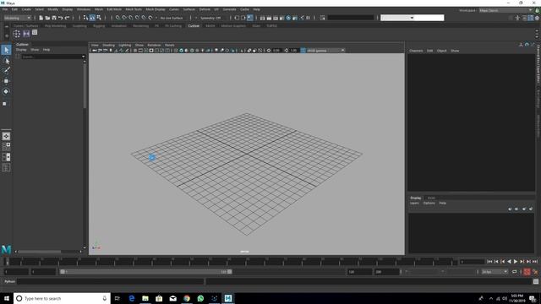Select by component type mode icon
541x304 pixels.
(99, 18)
